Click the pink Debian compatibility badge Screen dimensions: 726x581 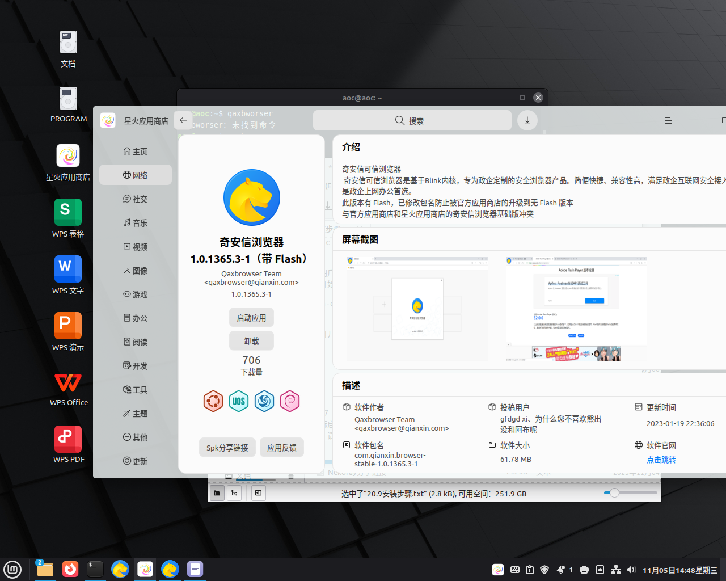click(290, 401)
